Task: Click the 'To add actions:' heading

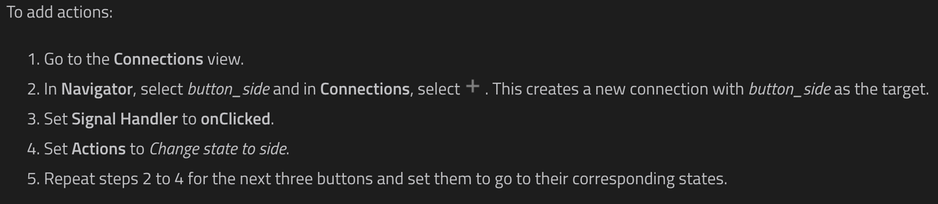Action: [60, 12]
